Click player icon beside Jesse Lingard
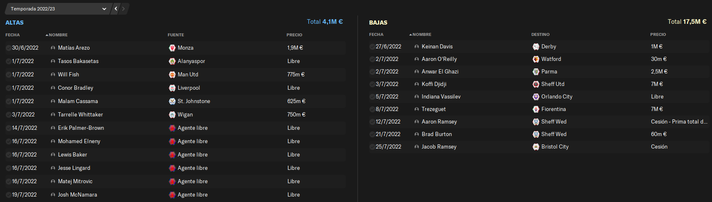 [x=53, y=168]
